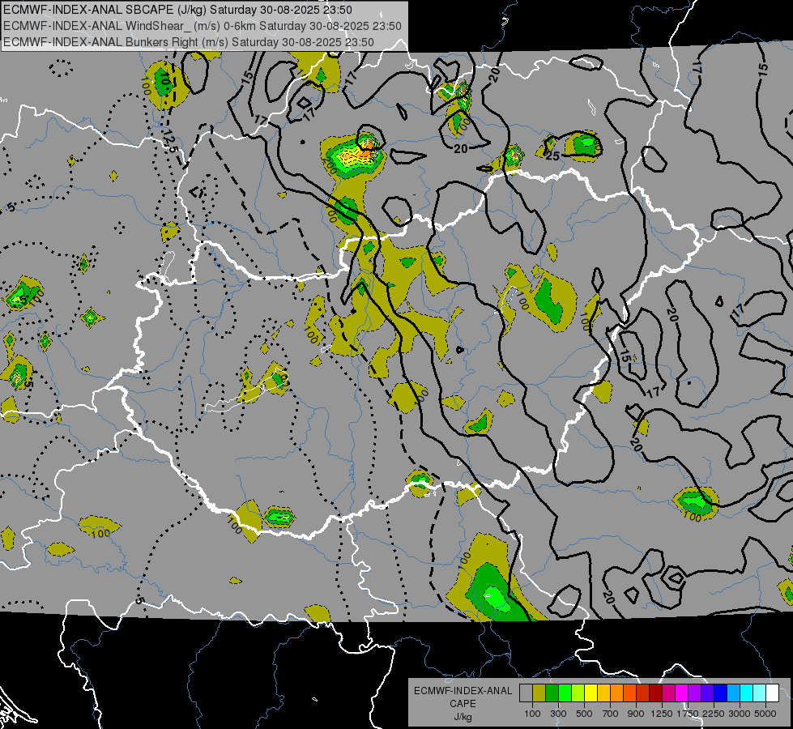Click the sky blue legend swatch
793x729 pixels.
pyautogui.click(x=735, y=693)
